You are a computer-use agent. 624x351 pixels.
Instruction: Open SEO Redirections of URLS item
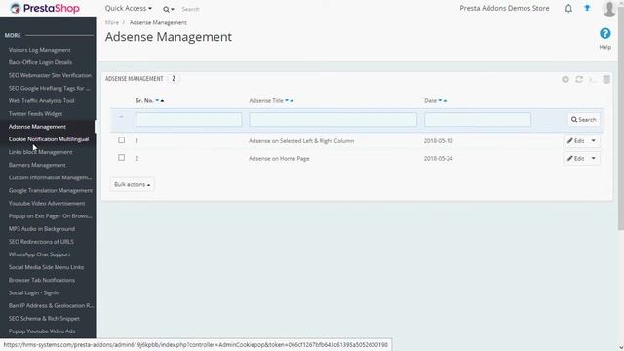click(41, 242)
